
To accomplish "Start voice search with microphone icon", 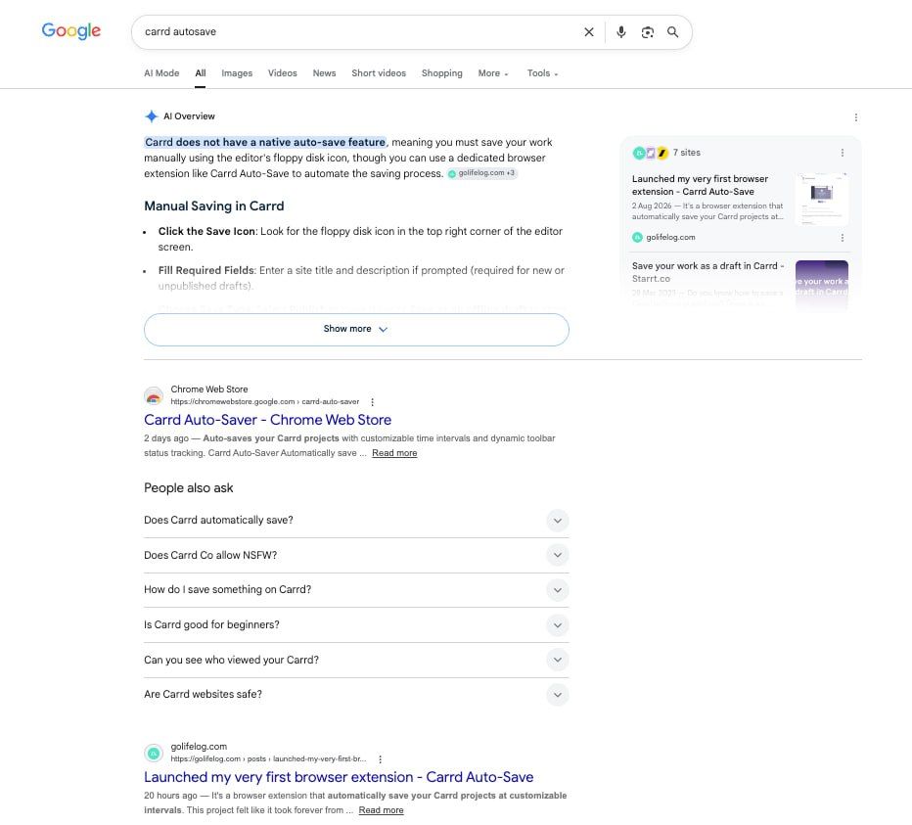I will pyautogui.click(x=621, y=32).
